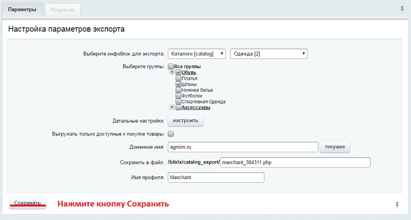Switch to the Результат tab
The image size is (411, 220).
coord(63,10)
